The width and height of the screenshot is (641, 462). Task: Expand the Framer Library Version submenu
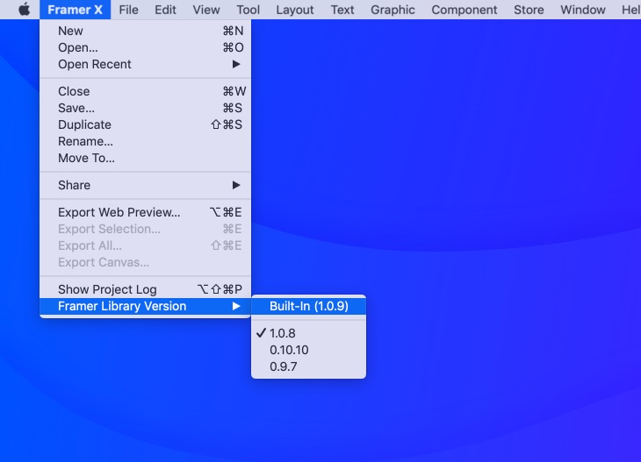click(x=146, y=306)
